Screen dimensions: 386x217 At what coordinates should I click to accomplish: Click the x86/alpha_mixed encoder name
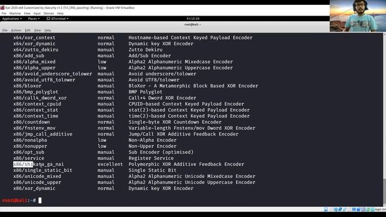tap(34, 61)
